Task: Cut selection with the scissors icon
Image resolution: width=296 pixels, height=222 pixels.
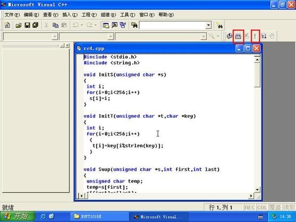Action: click(46, 25)
